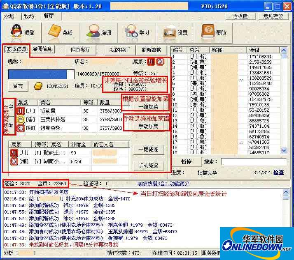Click the 手动驱逐 button
Image resolution: width=294 pixels, height=260 pixels.
(x=148, y=166)
